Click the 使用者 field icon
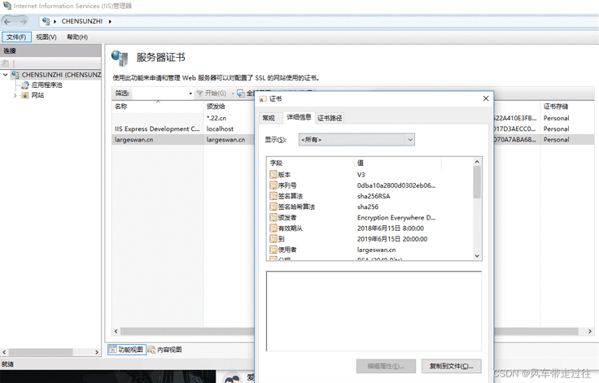The width and height of the screenshot is (599, 383). click(273, 250)
